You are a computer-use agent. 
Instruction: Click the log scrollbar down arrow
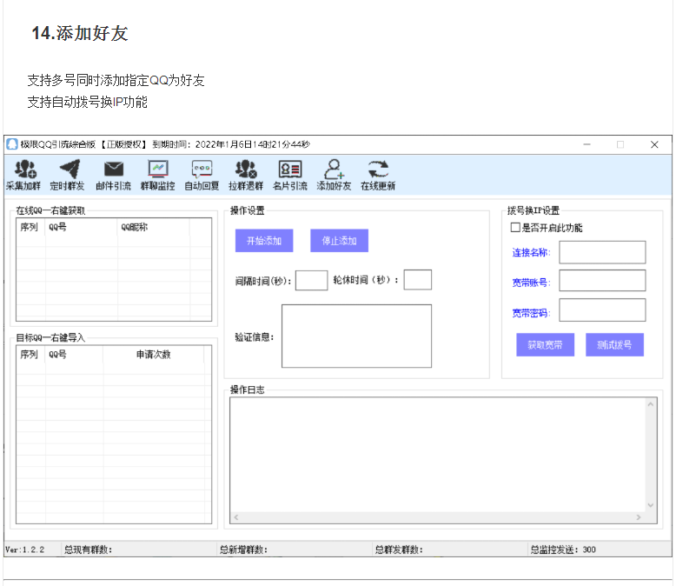[651, 505]
